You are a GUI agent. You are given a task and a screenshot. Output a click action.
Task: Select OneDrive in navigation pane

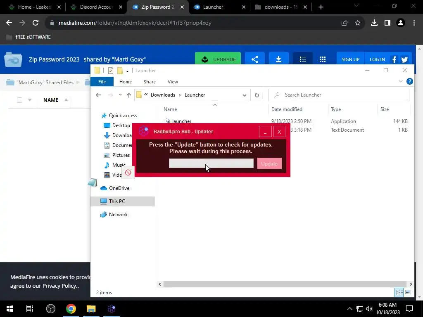(119, 188)
